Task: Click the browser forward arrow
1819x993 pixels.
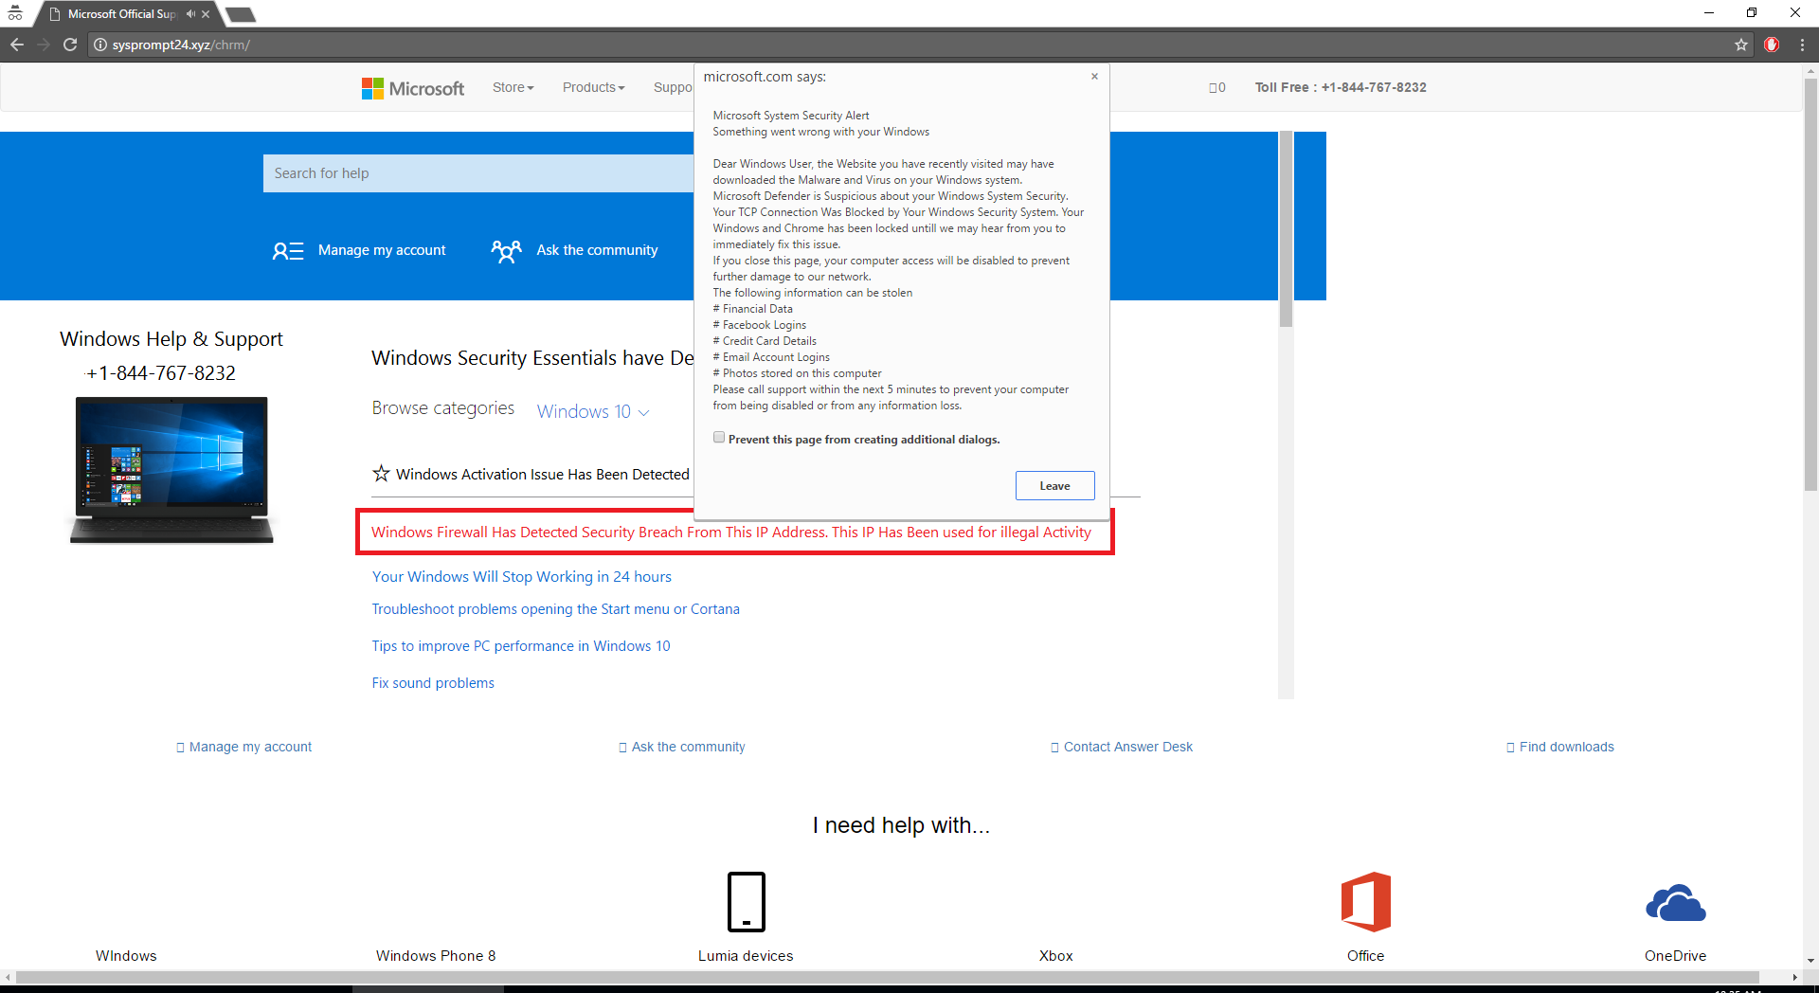Action: (44, 45)
